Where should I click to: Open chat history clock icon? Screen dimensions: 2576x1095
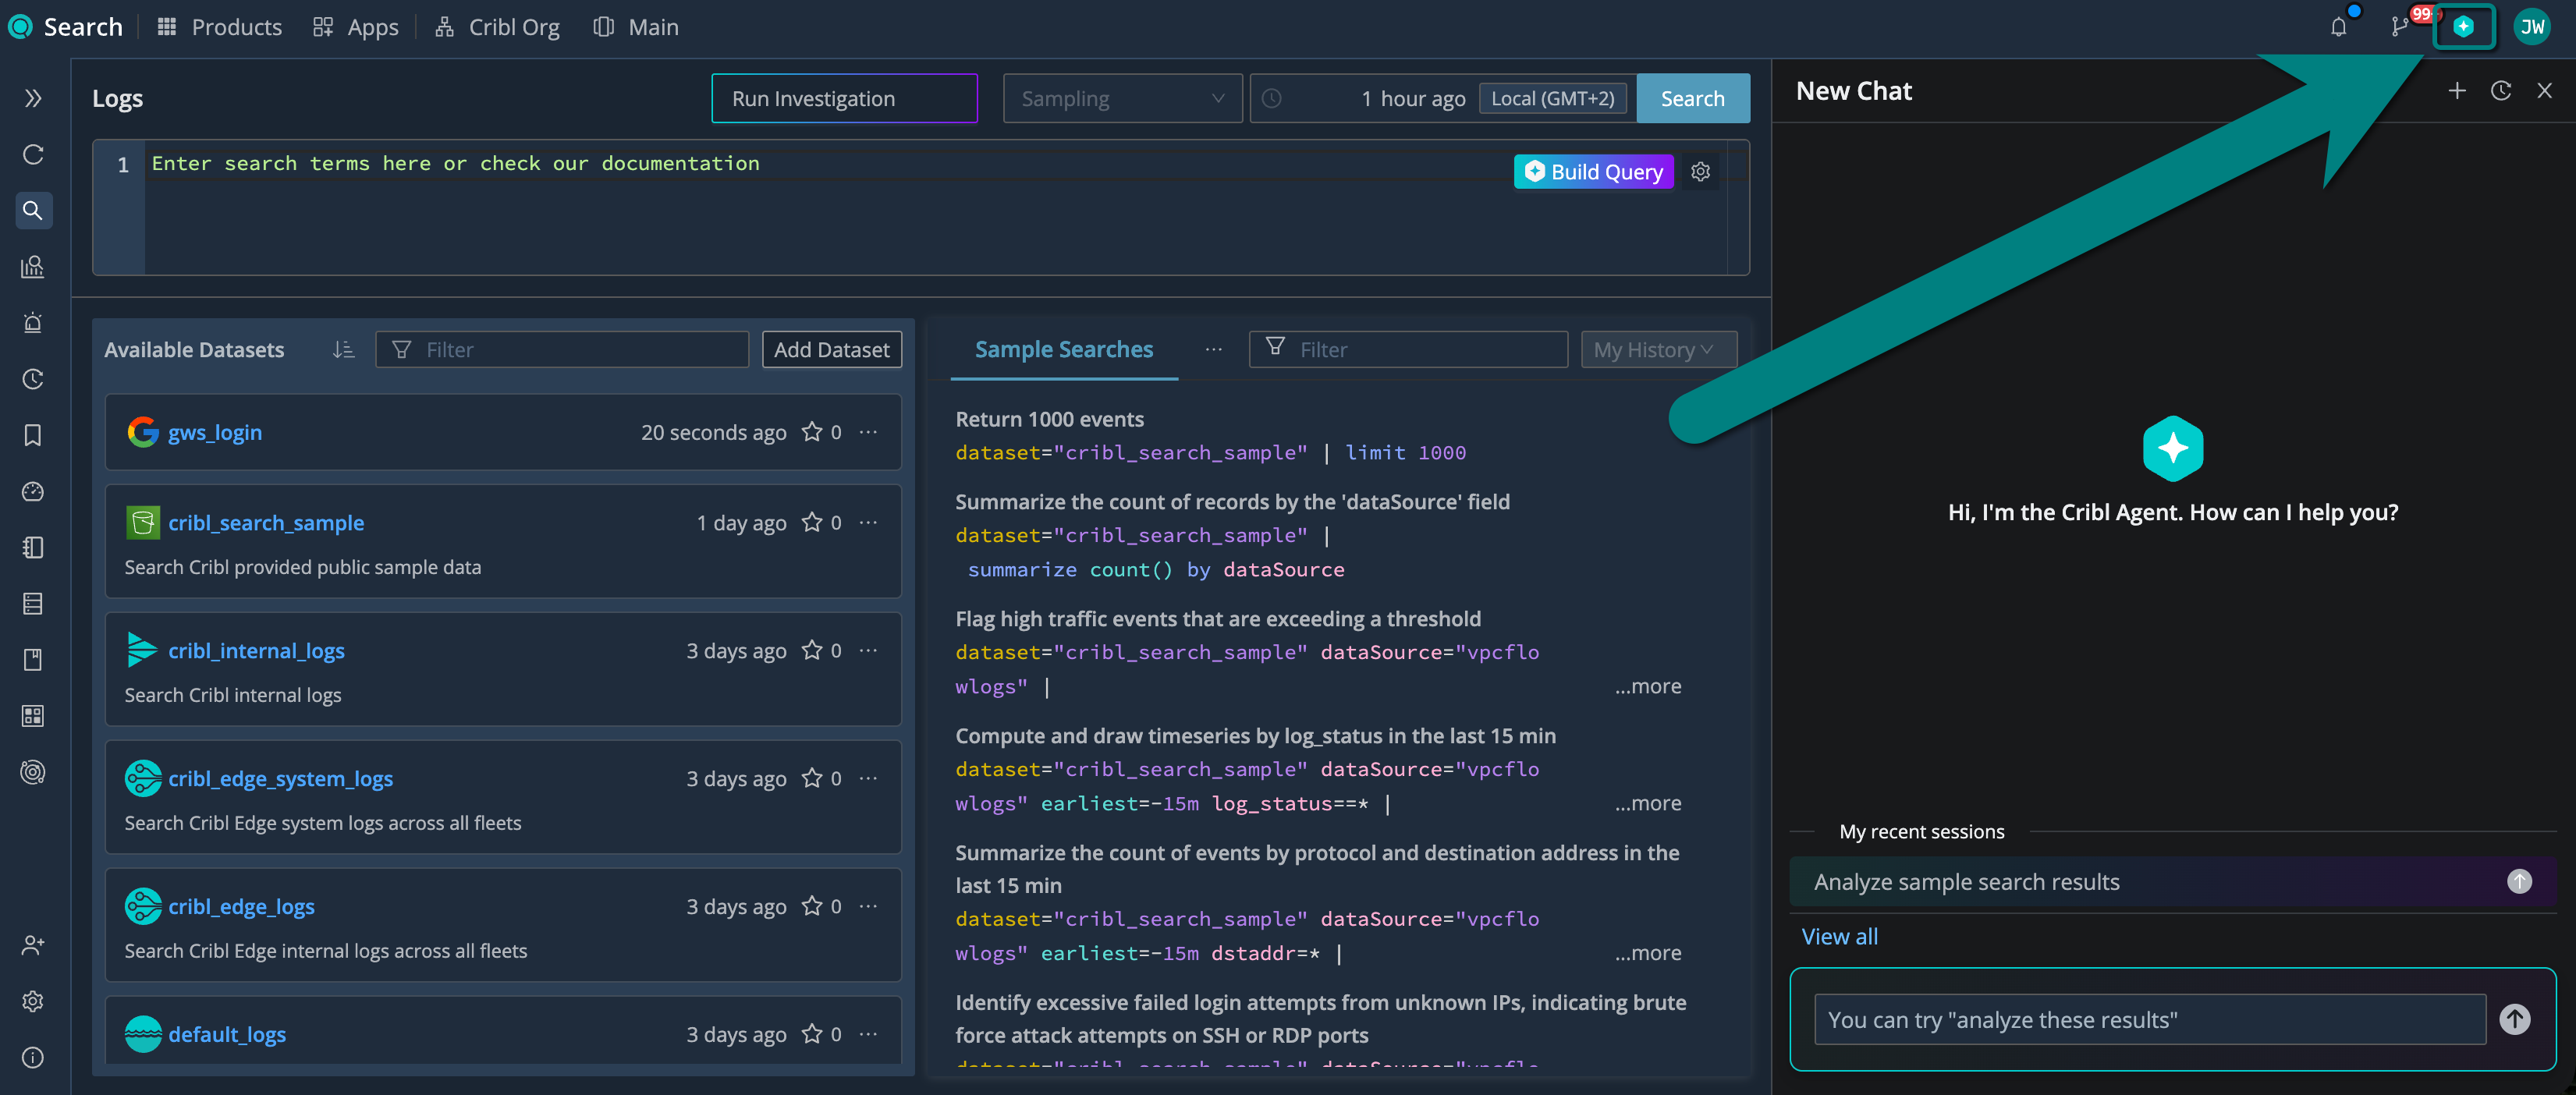pos(2500,91)
